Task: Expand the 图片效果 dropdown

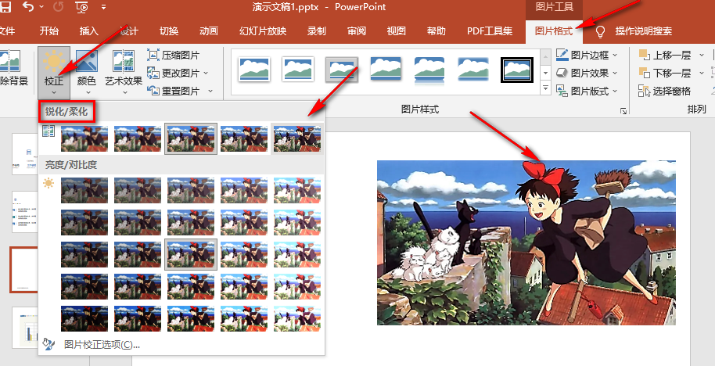Action: click(x=615, y=73)
